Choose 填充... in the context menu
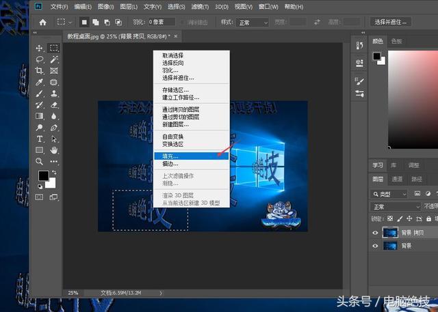The image size is (438, 312). [192, 156]
